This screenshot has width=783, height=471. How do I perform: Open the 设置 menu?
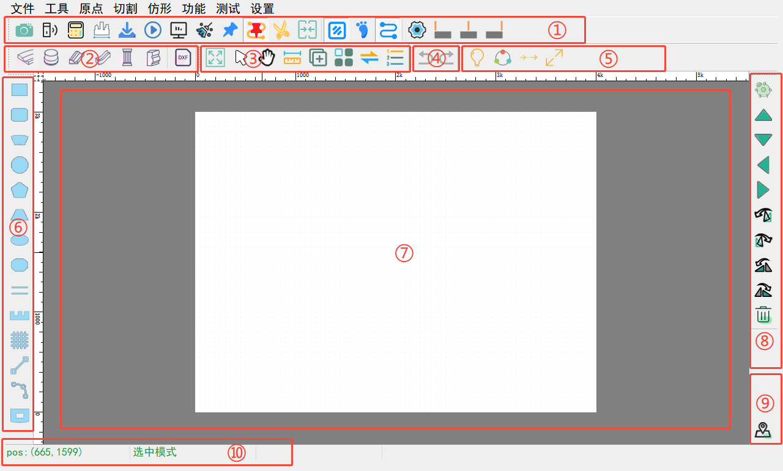262,9
